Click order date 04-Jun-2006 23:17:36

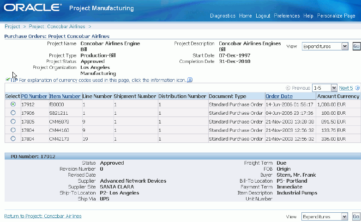[x=289, y=113]
